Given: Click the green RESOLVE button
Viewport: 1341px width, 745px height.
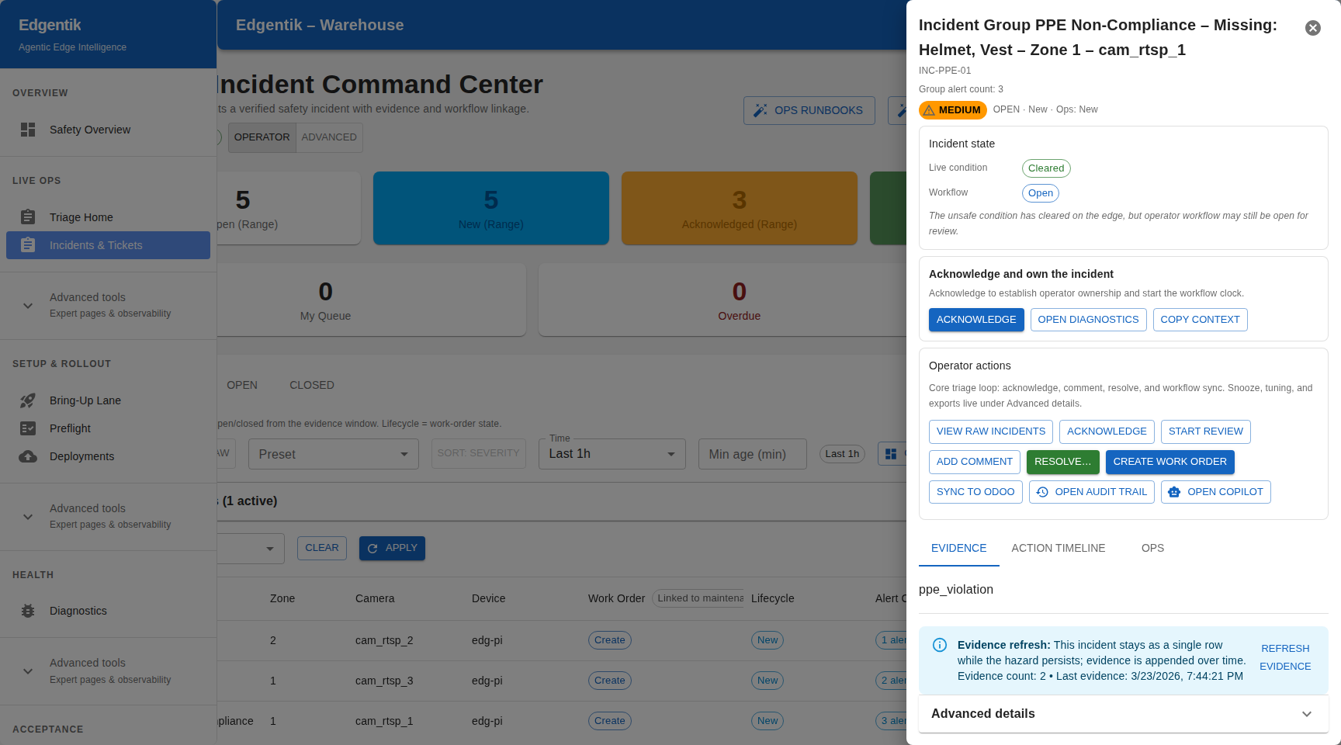Looking at the screenshot, I should coord(1062,462).
